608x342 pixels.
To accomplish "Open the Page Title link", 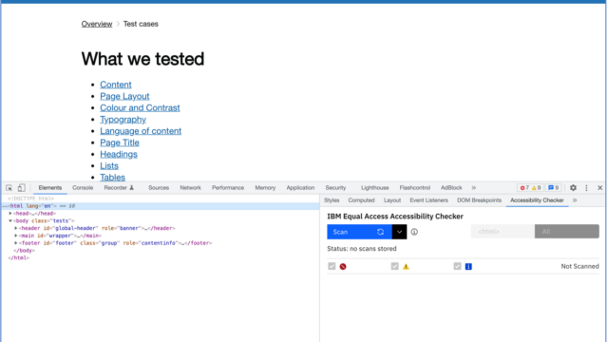I will (x=120, y=142).
